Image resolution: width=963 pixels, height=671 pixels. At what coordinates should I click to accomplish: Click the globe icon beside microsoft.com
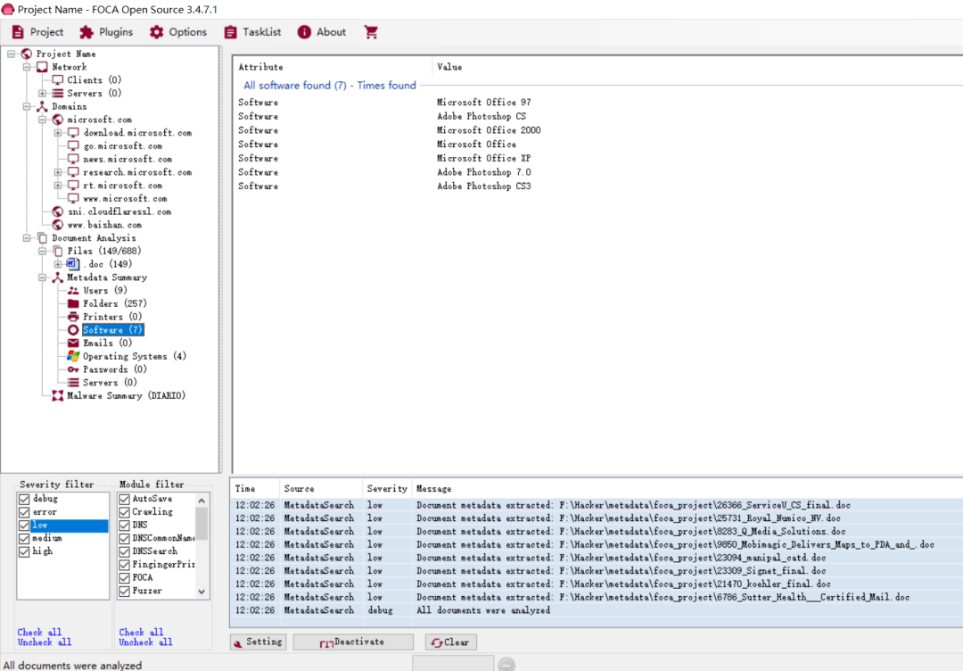click(58, 120)
